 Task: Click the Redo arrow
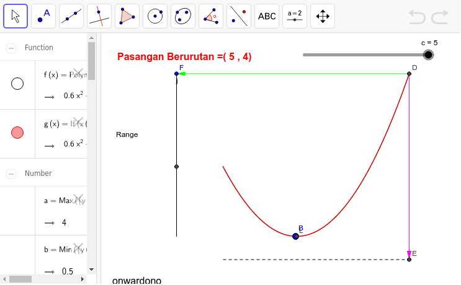pos(440,17)
